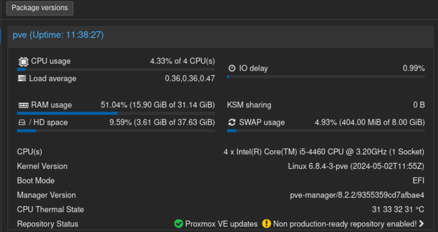Click the CPU usage progress bar

pyautogui.click(x=116, y=70)
